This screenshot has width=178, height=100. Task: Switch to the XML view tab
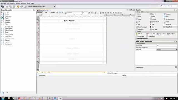pos(46,13)
